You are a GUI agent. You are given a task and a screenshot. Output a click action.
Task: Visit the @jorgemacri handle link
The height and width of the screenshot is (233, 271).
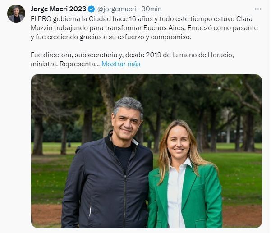[x=117, y=9]
